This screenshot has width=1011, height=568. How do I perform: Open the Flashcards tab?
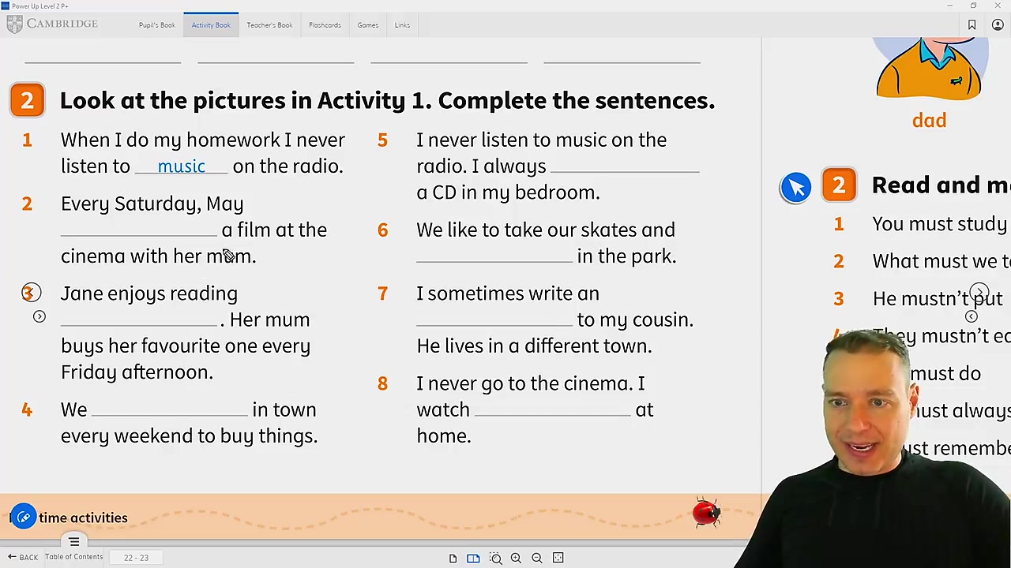click(325, 25)
